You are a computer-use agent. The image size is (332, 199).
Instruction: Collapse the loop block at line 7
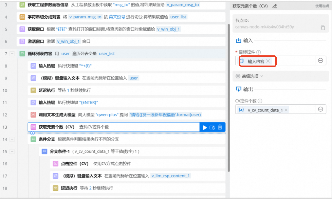click(x=12, y=54)
